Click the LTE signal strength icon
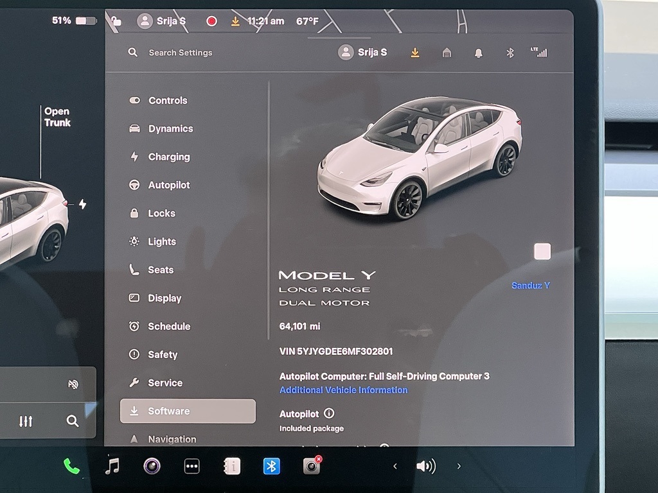658x493 pixels. tap(539, 52)
